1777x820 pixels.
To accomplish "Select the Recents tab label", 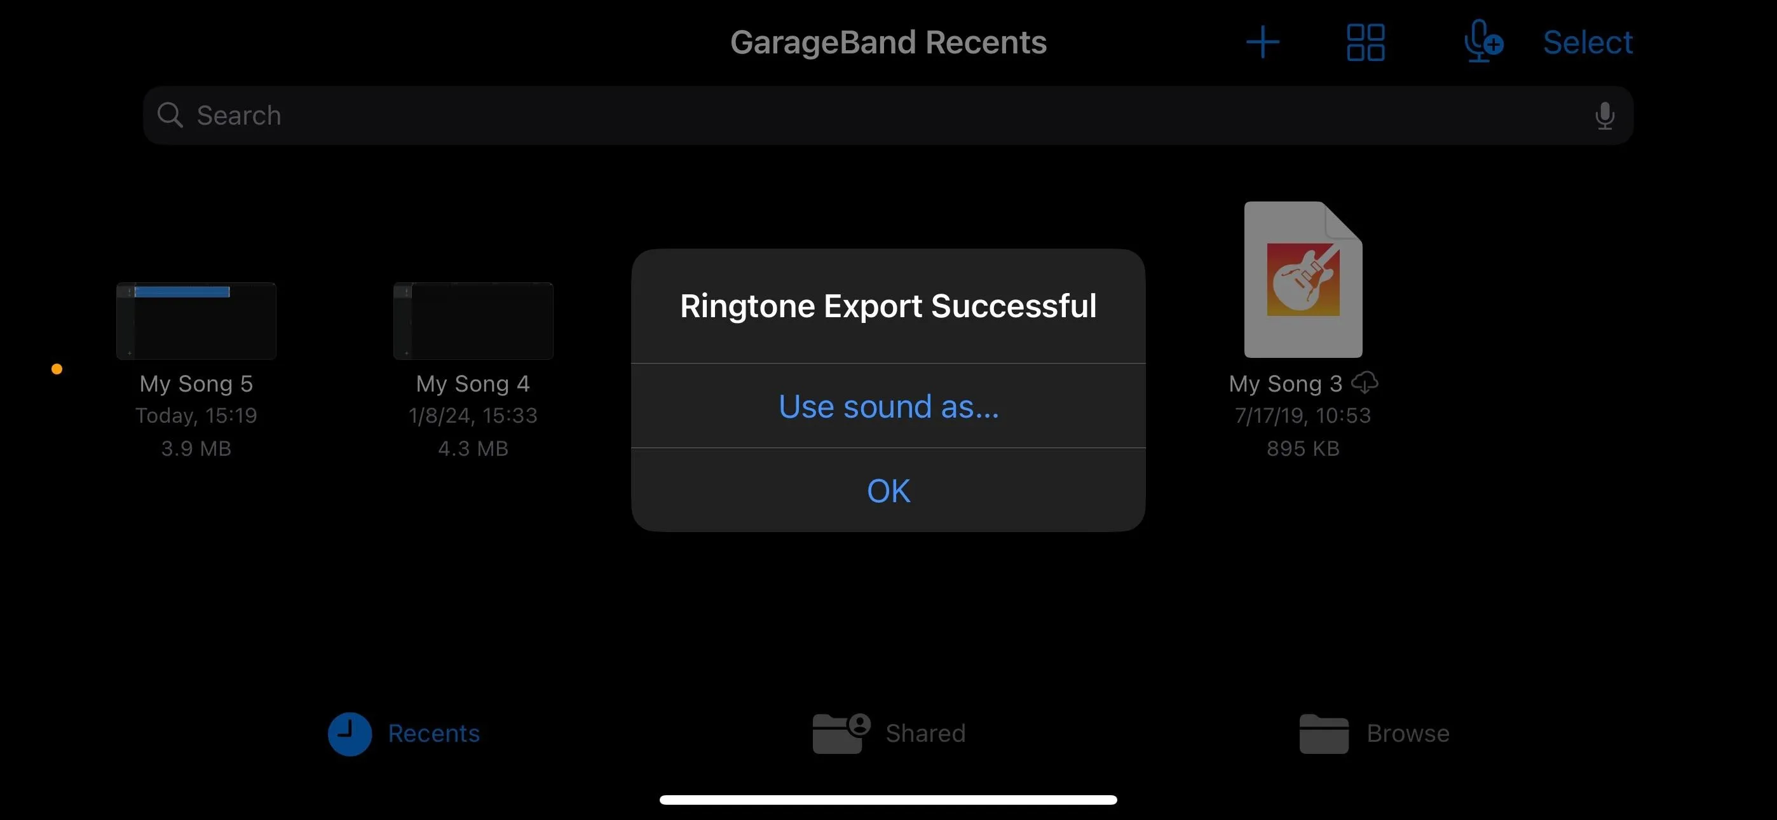I will tap(434, 733).
